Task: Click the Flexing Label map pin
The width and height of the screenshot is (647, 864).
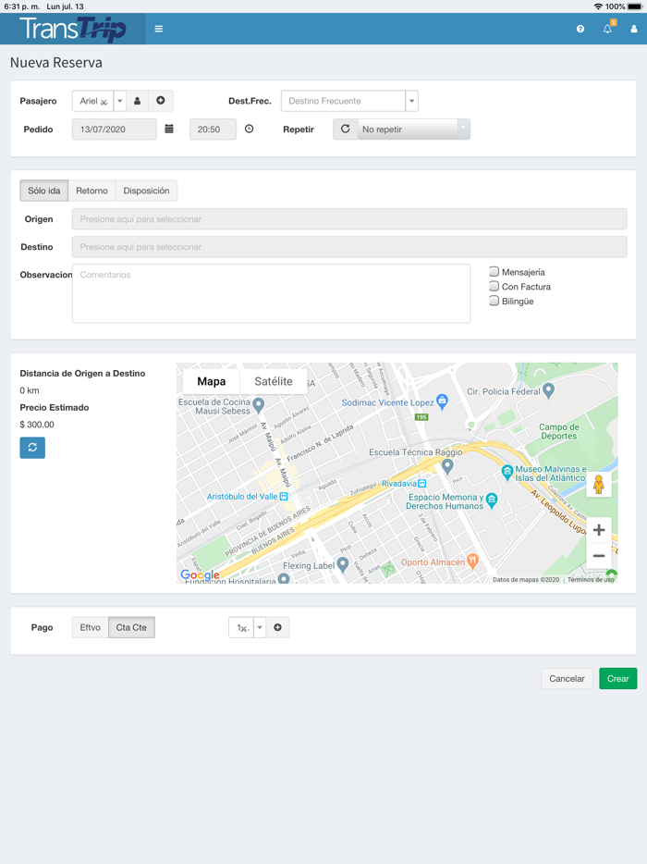Action: 343,563
